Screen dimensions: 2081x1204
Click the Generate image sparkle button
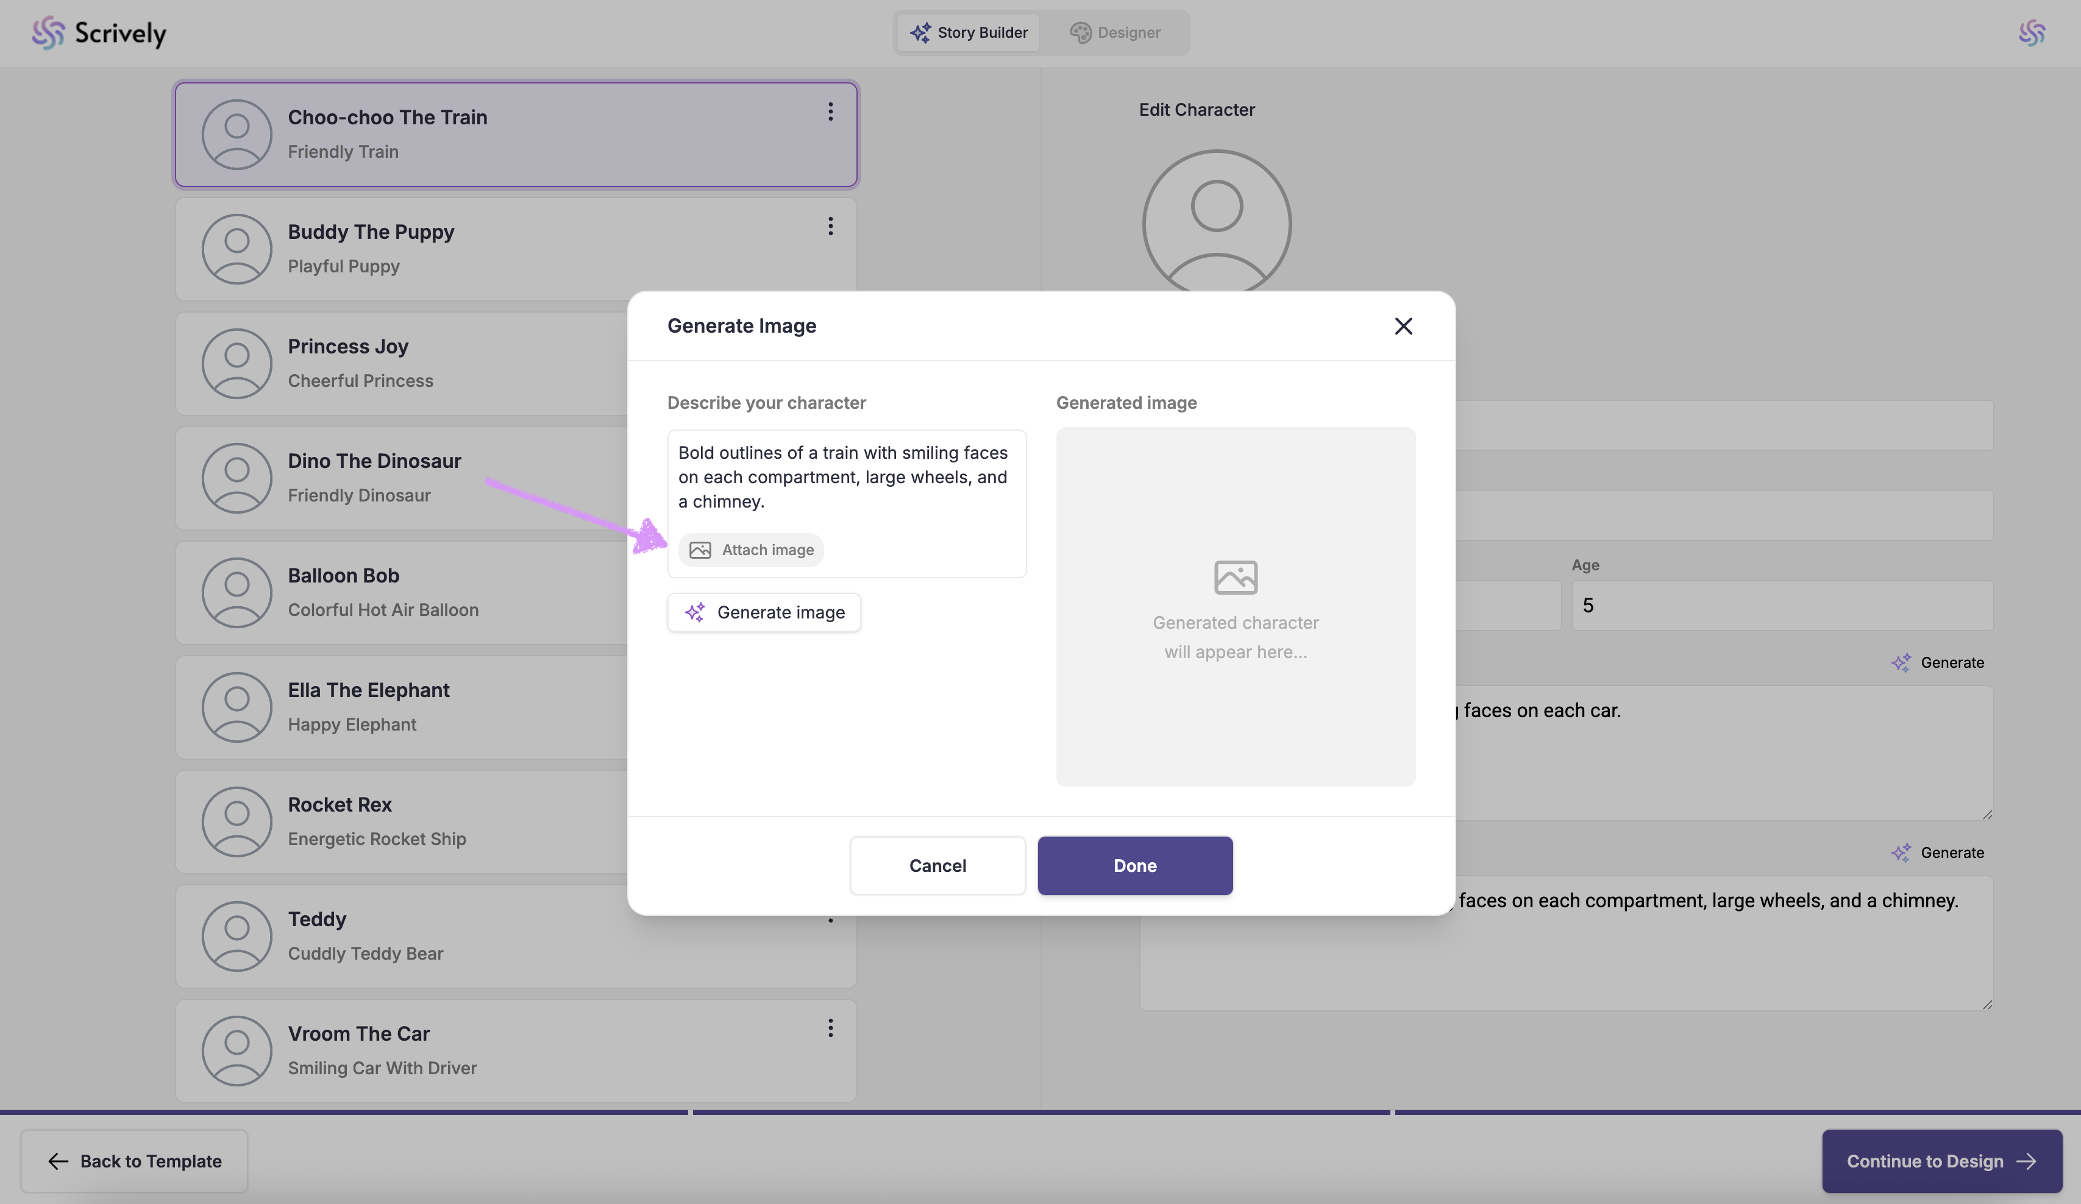764,612
